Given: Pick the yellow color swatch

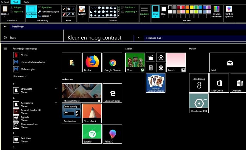Looking at the screenshot, I should tap(192, 7).
